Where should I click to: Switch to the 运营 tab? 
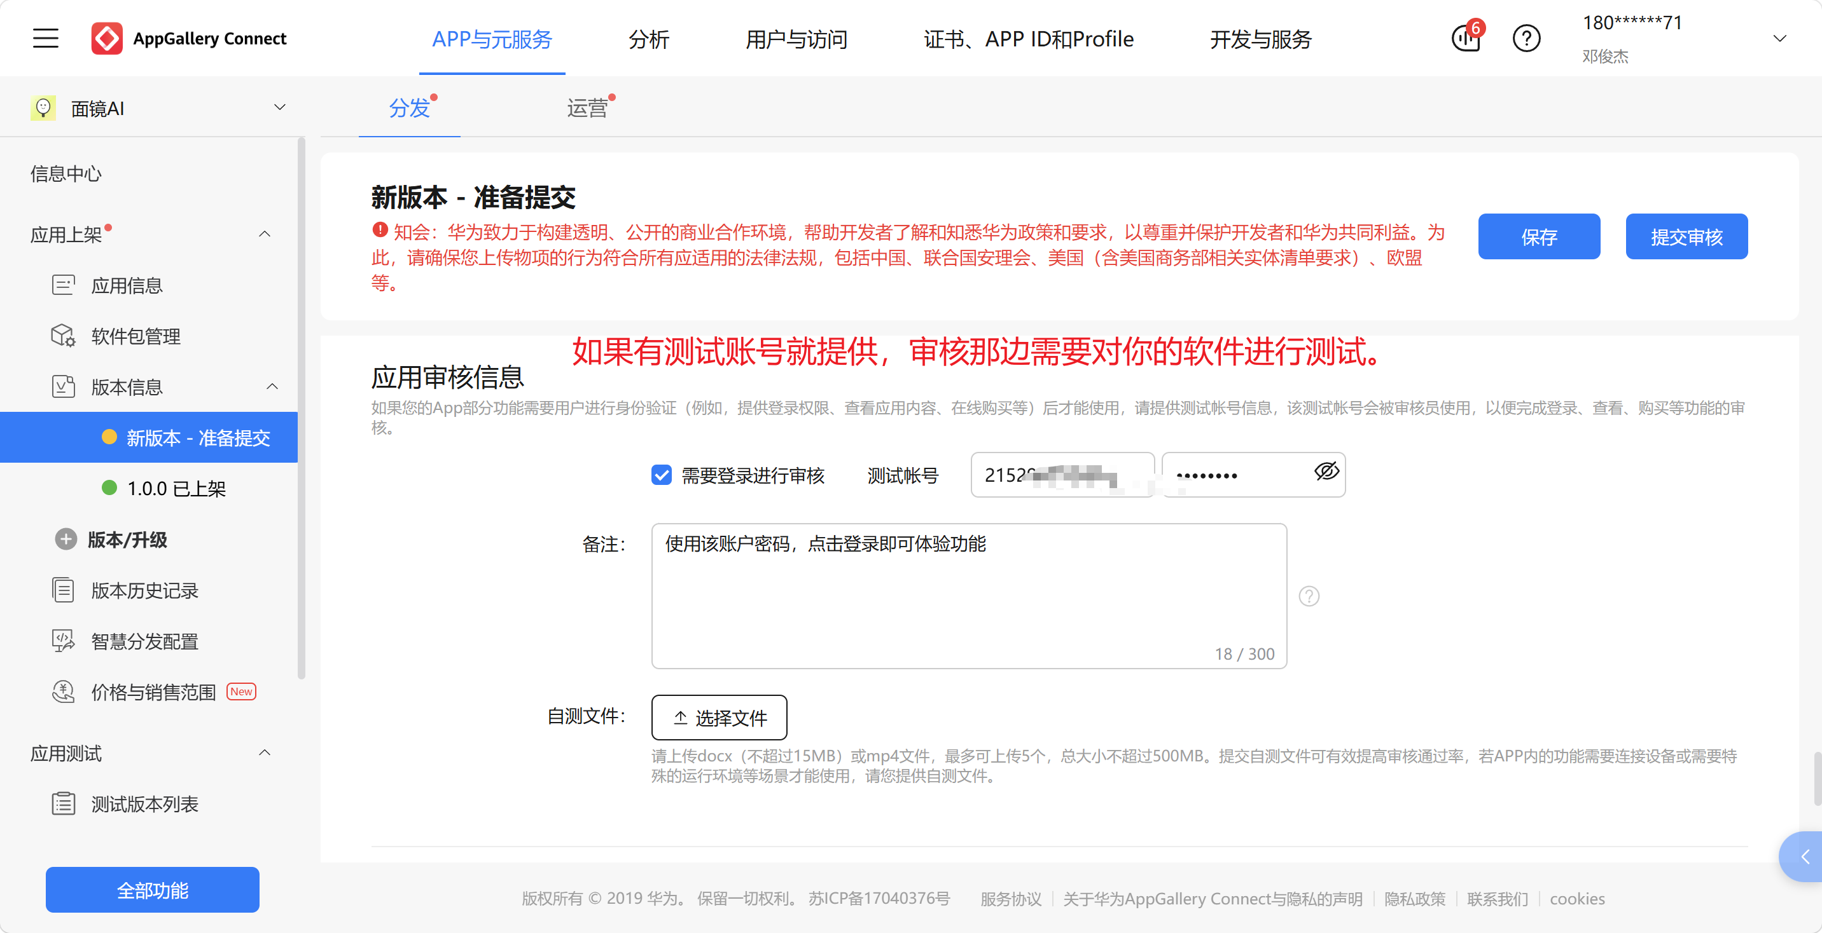tap(587, 108)
